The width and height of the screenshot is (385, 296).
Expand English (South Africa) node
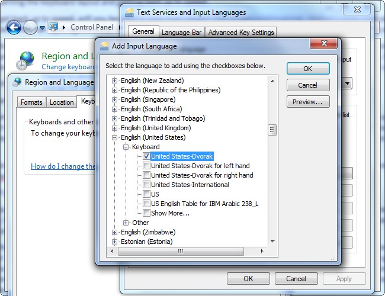pyautogui.click(x=114, y=109)
